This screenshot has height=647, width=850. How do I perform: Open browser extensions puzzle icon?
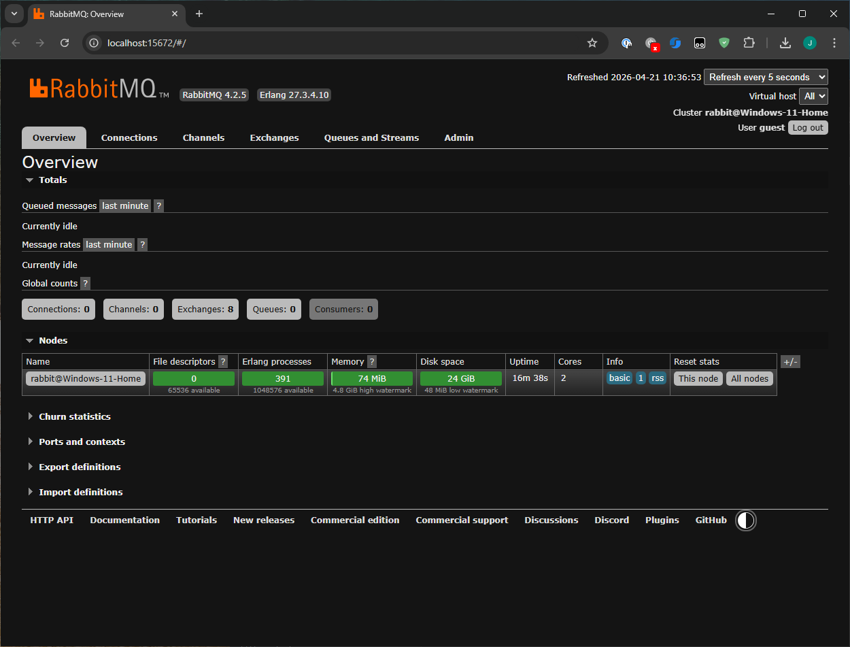749,43
